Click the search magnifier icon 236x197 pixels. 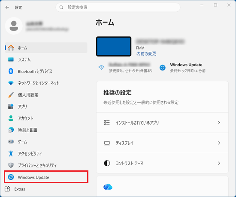click(61, 7)
